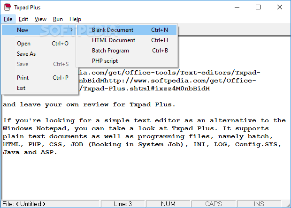Click the Line: 3 status indicator
This screenshot has width=291, height=208.
point(123,204)
